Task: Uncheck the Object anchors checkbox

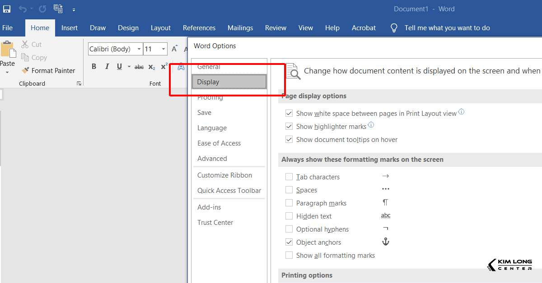Action: click(289, 242)
